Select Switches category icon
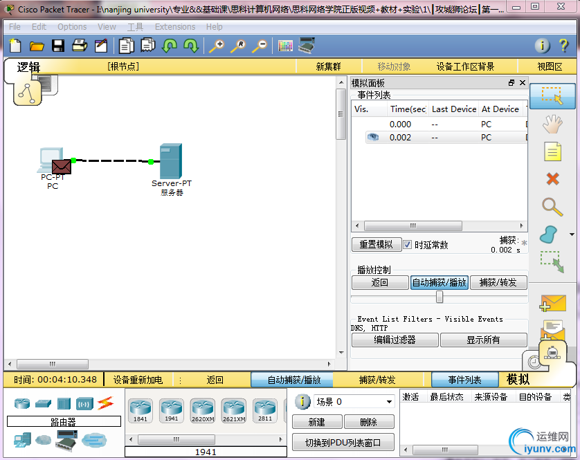 click(44, 403)
